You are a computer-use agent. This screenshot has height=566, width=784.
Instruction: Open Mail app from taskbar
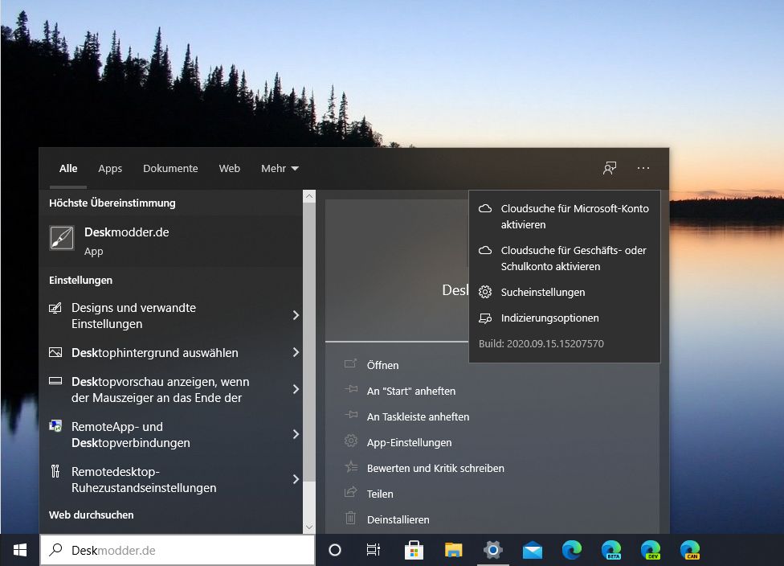[533, 550]
